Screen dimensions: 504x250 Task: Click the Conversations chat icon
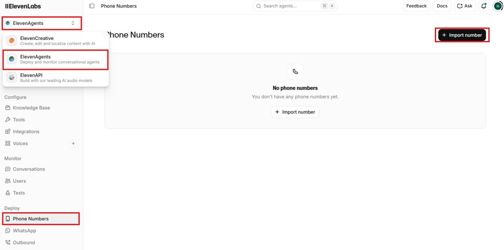click(8, 169)
